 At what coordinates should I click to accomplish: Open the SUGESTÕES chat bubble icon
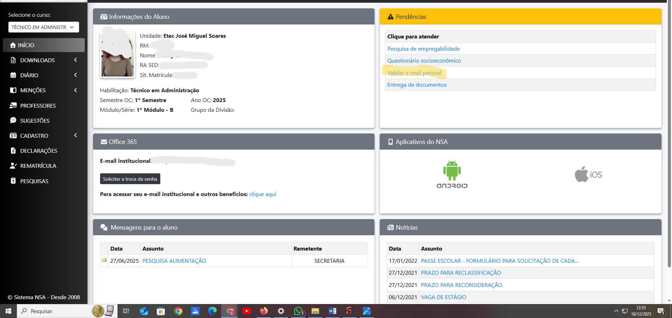point(13,121)
